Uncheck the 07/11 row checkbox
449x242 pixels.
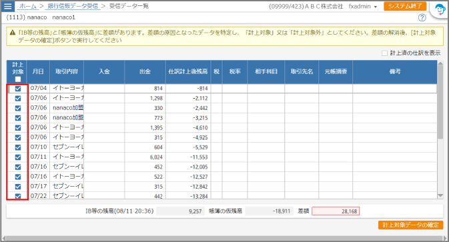pos(18,157)
